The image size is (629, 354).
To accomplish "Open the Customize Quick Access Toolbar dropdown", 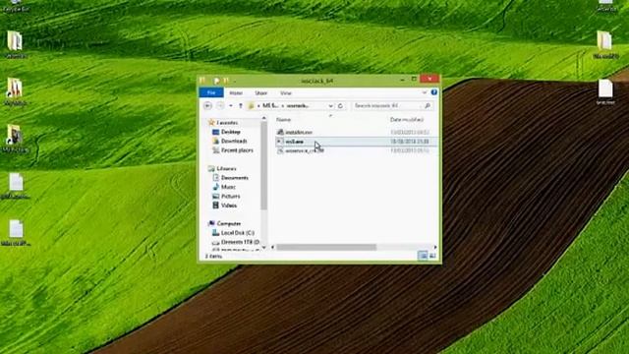I will coord(234,81).
